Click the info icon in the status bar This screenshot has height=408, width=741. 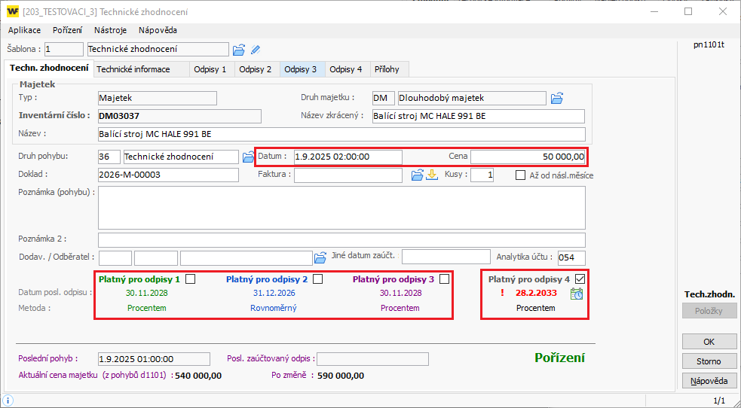[x=8, y=400]
